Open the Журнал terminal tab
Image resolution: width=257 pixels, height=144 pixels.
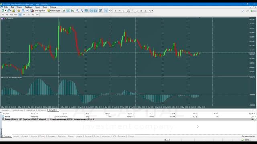pos(131,136)
